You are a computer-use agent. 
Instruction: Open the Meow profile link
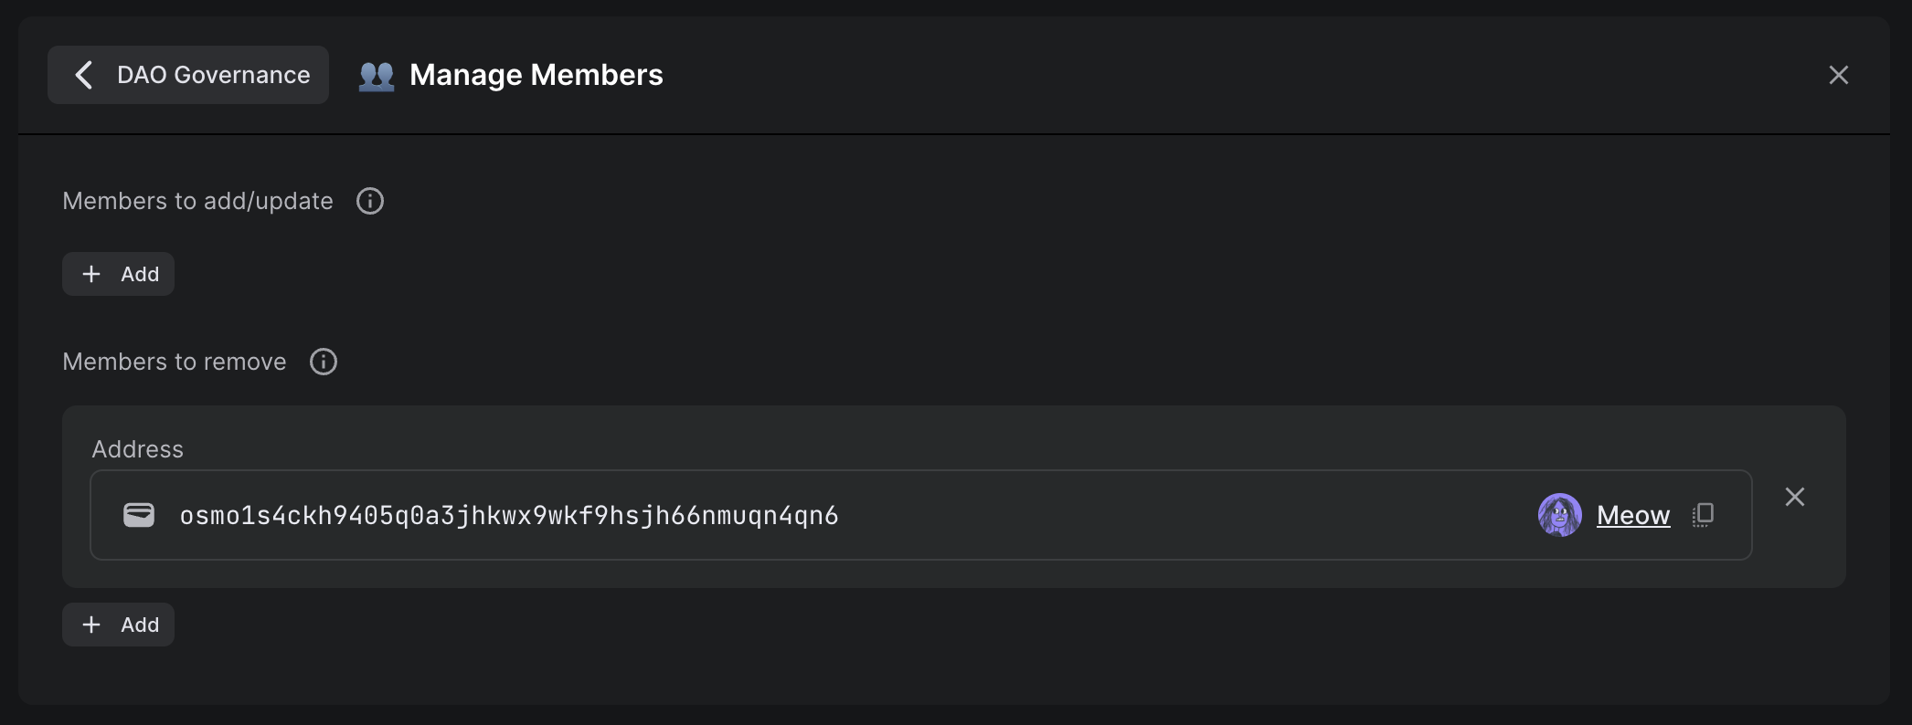click(x=1633, y=515)
